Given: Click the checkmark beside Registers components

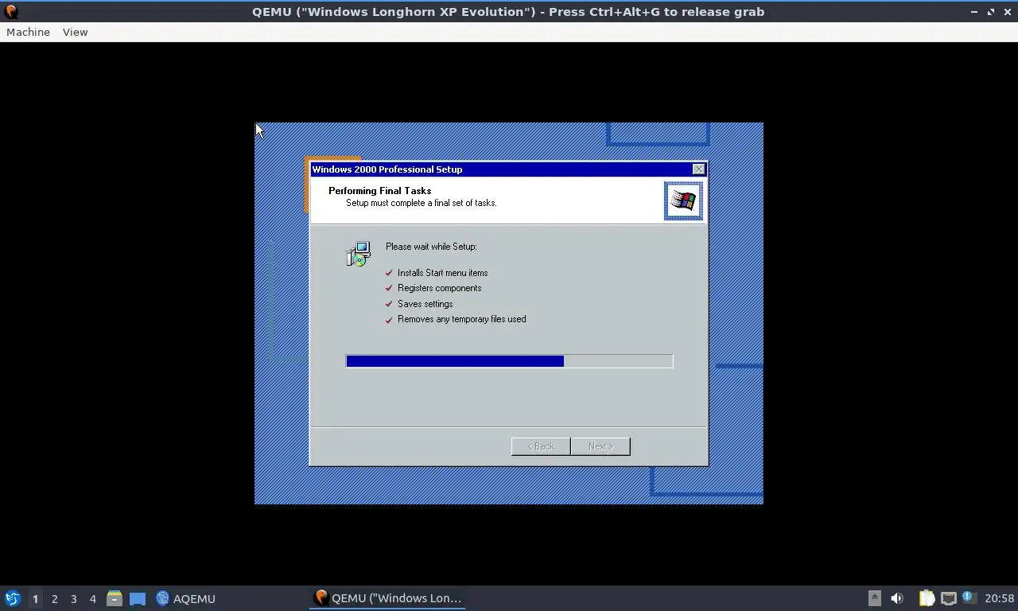Looking at the screenshot, I should coord(389,288).
